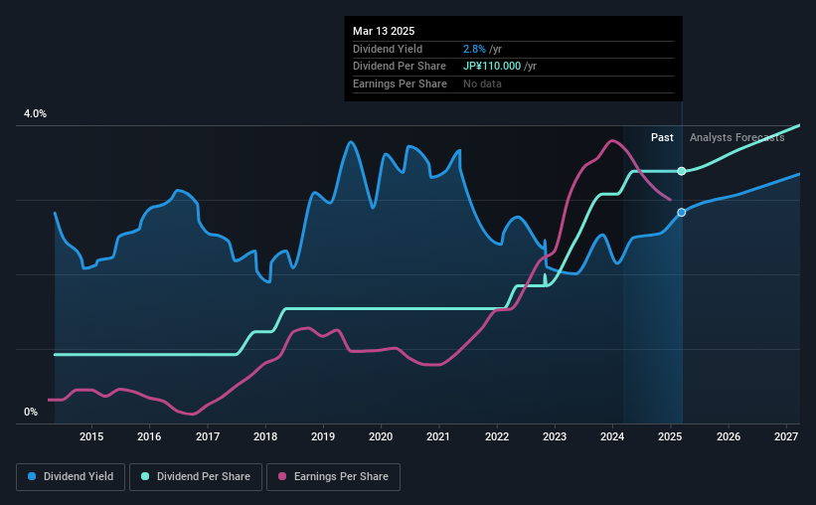Screen dimensions: 816x505
Task: Click the 2024 x-axis label
Action: [612, 436]
